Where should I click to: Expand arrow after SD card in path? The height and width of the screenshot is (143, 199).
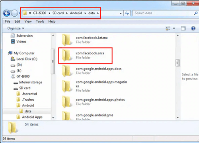(x=67, y=13)
